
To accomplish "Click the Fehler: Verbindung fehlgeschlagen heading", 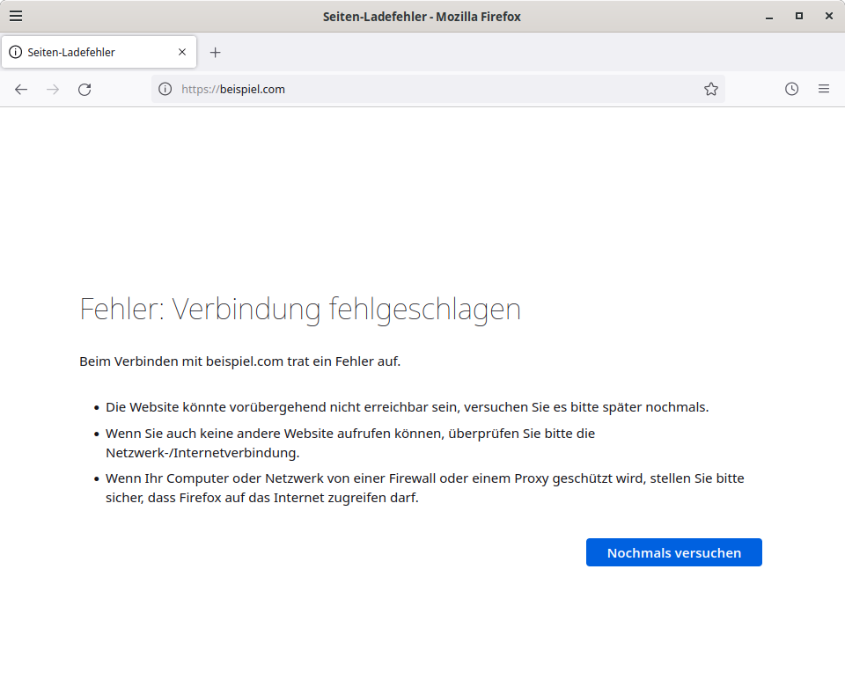I will pyautogui.click(x=300, y=310).
